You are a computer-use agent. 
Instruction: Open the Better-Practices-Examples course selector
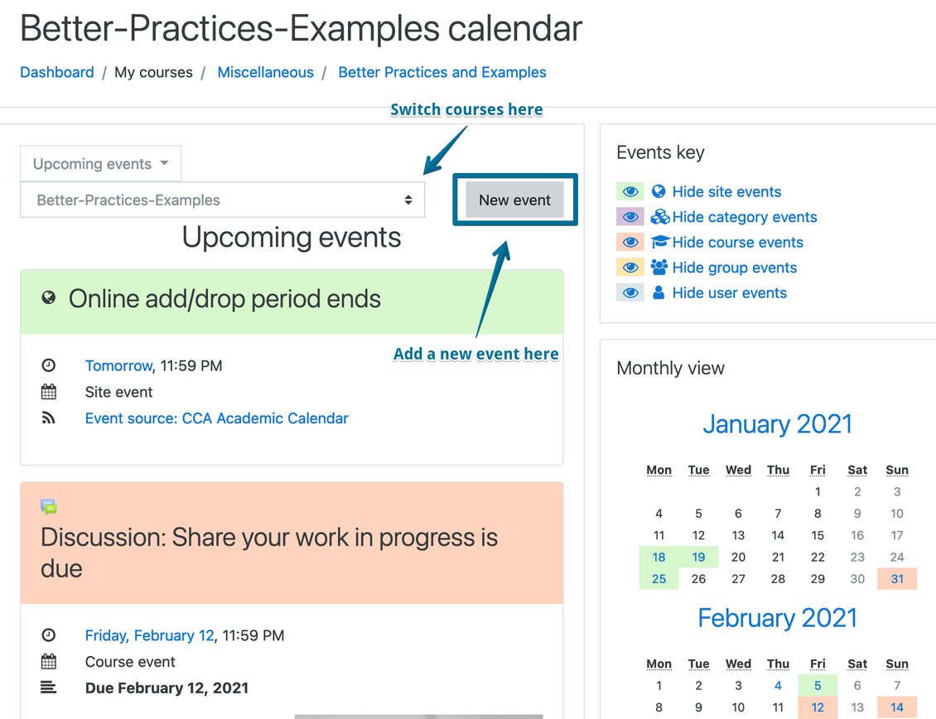[x=223, y=200]
